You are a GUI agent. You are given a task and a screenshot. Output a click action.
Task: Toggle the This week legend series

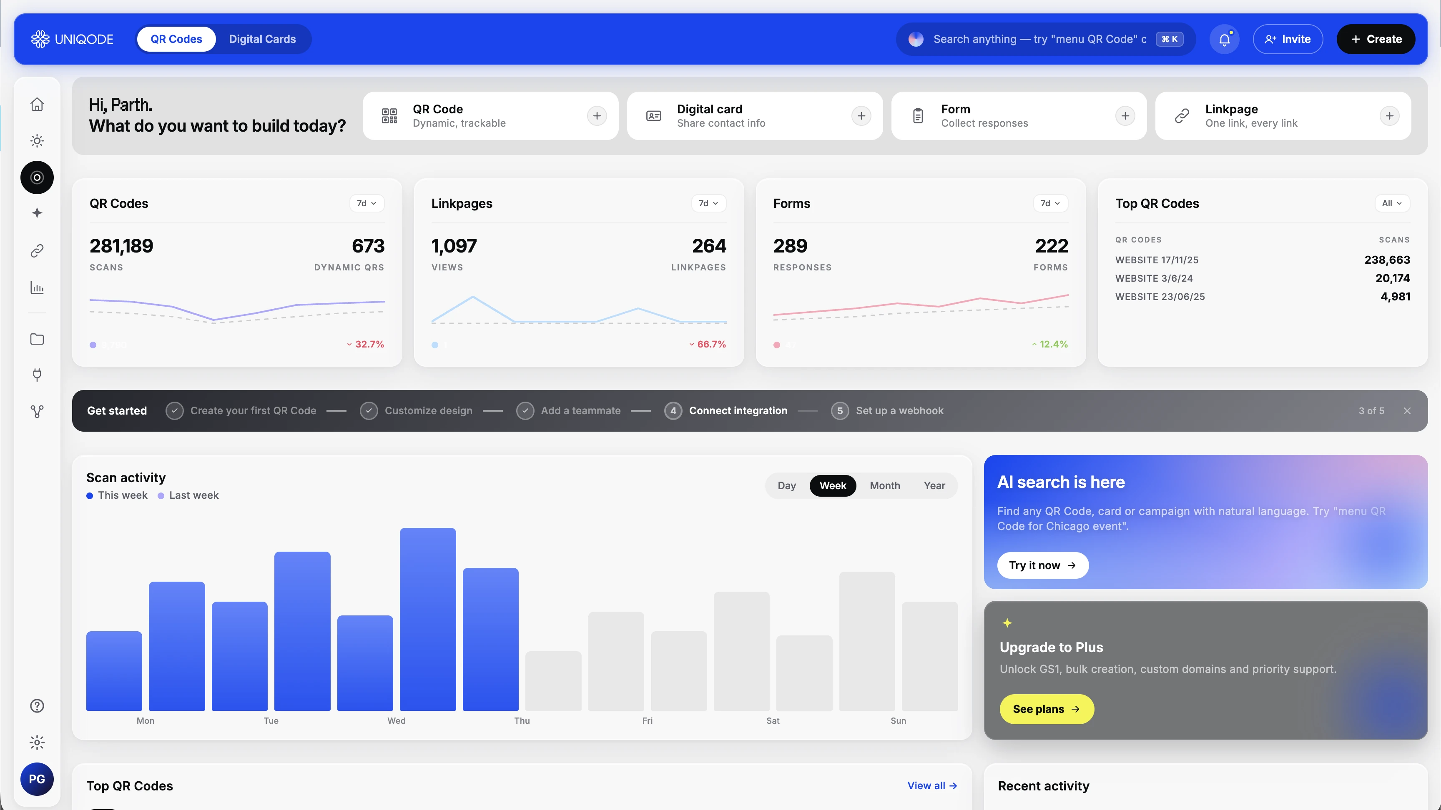(x=117, y=495)
